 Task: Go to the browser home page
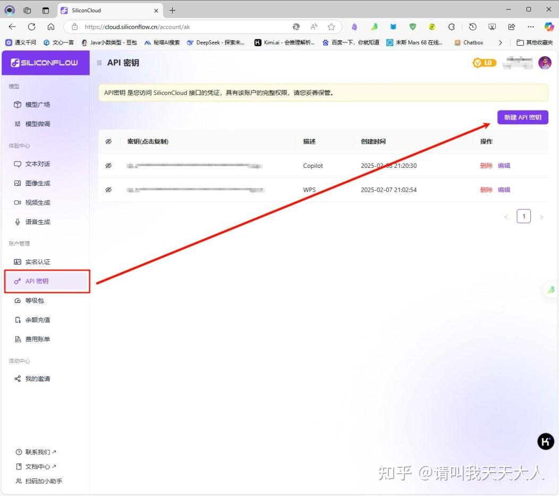click(x=51, y=27)
